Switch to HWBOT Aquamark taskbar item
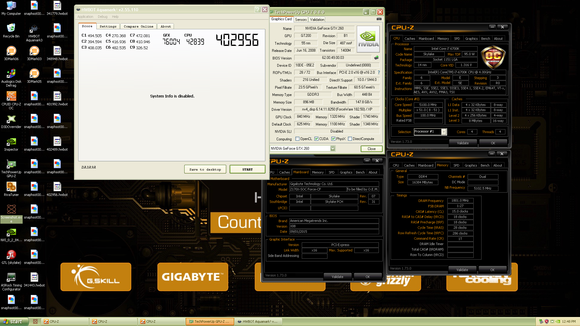 pyautogui.click(x=259, y=321)
